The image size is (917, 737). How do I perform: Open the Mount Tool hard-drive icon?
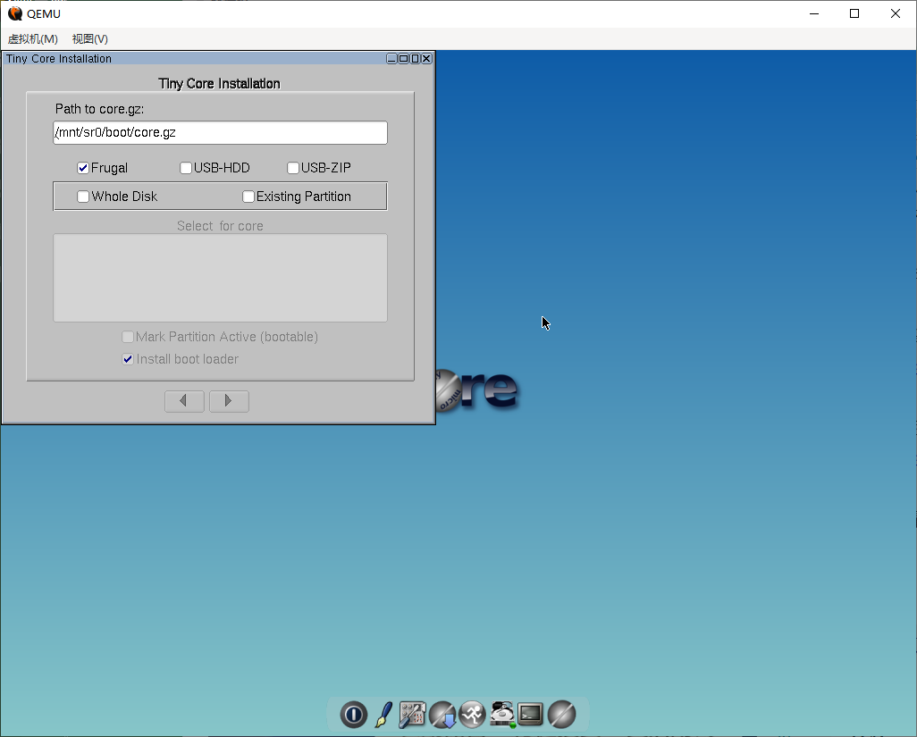(501, 714)
